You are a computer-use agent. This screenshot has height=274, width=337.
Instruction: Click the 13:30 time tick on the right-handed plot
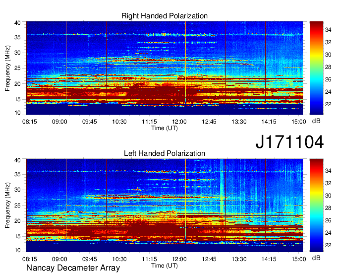[x=239, y=122]
